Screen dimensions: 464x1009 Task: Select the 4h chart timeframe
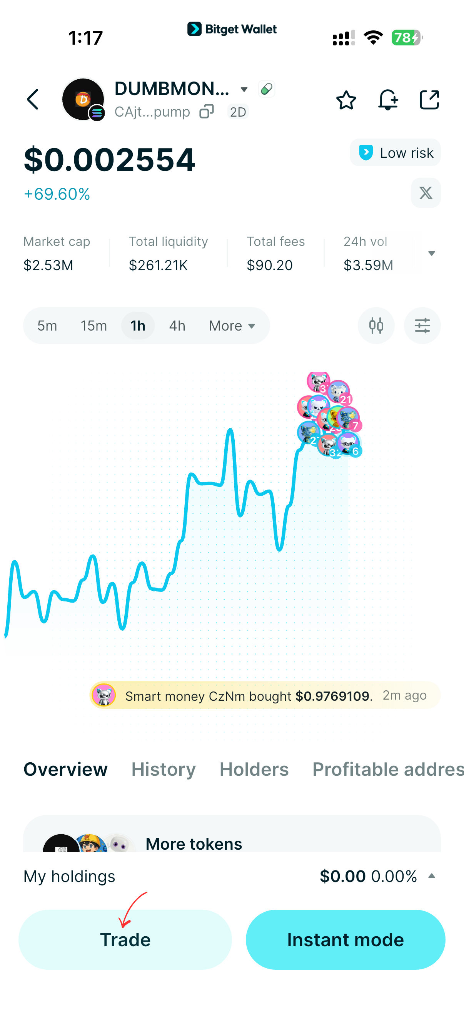pos(177,325)
